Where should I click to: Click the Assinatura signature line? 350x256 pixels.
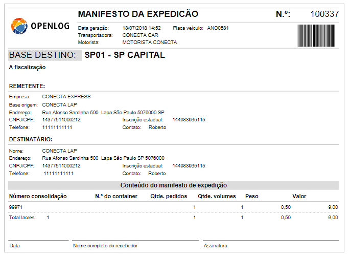tap(271, 244)
